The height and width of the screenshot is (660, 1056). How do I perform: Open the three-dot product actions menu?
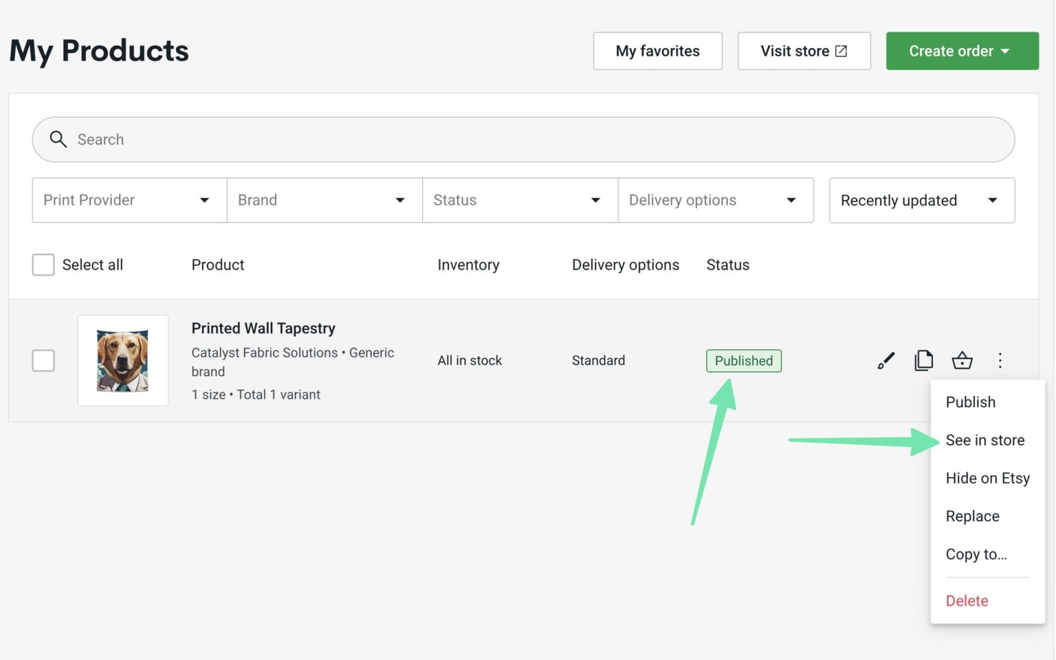point(1000,360)
